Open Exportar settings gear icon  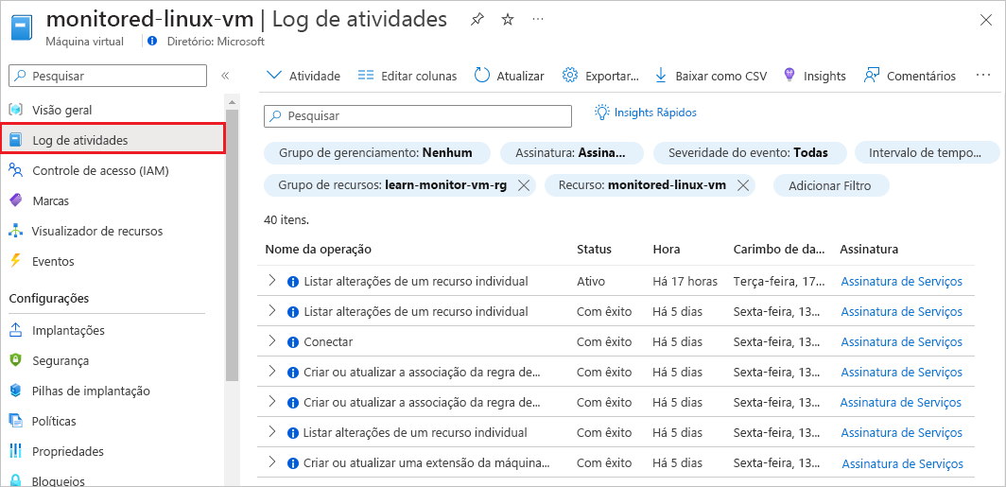(570, 76)
